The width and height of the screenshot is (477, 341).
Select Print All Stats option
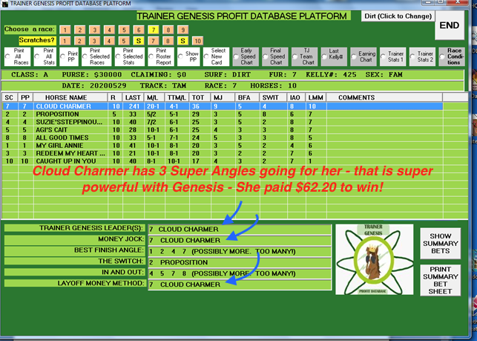[45, 56]
